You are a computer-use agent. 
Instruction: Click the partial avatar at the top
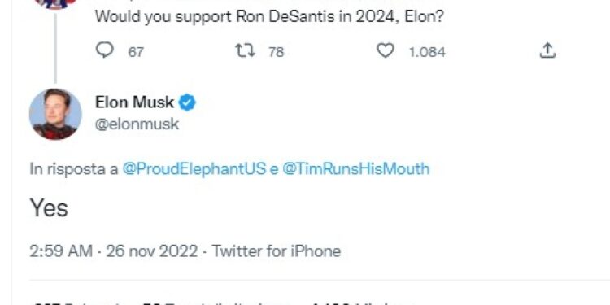pos(55,4)
